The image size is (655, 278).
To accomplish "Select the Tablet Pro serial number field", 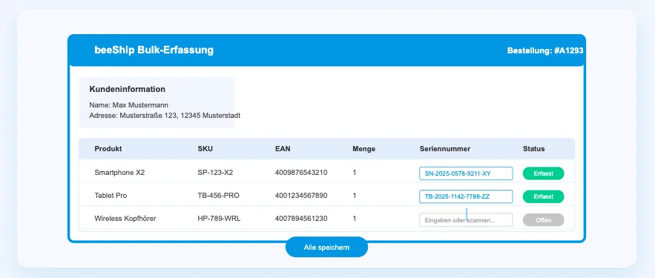I will (x=466, y=196).
